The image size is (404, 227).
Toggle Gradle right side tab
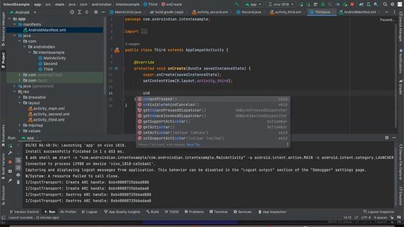pos(401,87)
